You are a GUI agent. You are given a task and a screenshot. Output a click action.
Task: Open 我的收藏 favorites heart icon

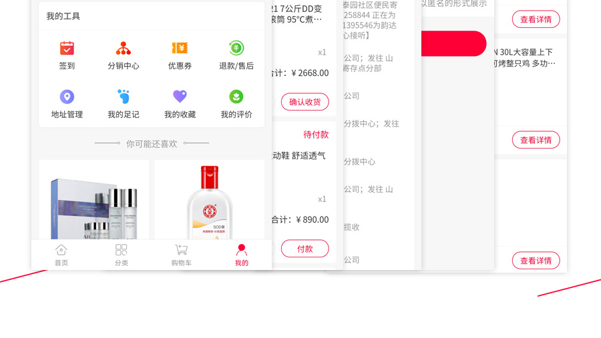click(x=180, y=97)
